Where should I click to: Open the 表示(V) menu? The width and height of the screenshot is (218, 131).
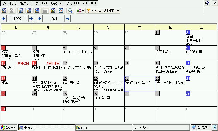(x=41, y=3)
